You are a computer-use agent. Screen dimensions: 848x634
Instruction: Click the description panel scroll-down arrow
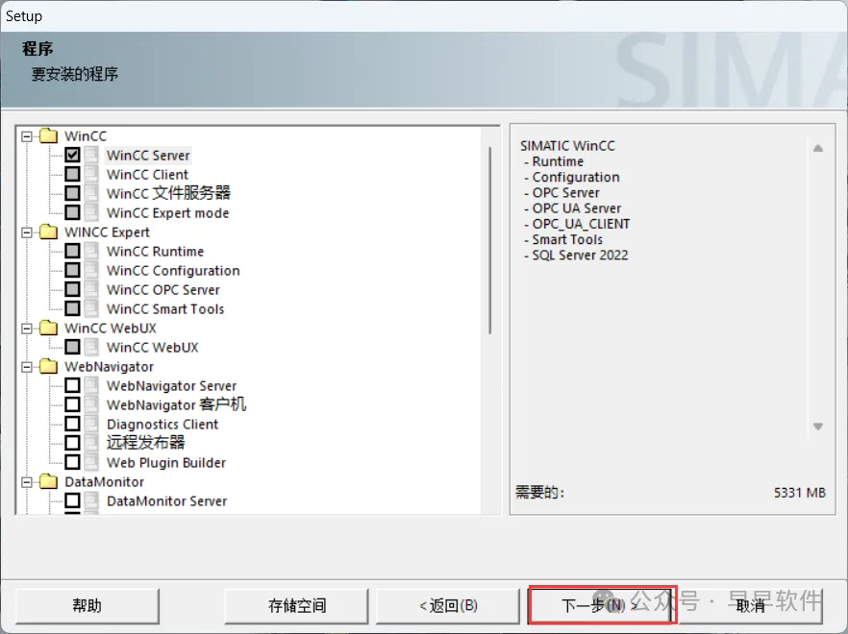[818, 427]
